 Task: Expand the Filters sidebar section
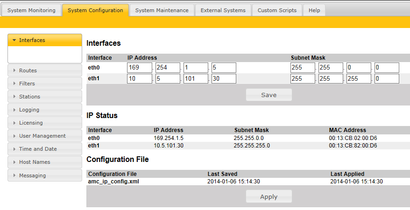[45, 84]
